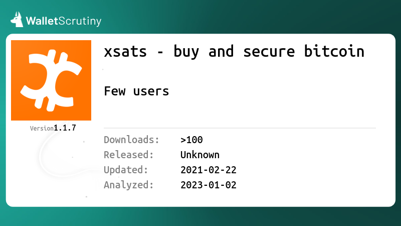401x226 pixels.
Task: Click the Few users status text
Action: click(136, 91)
